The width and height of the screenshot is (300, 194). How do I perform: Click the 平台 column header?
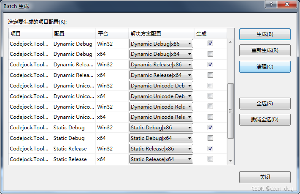coord(112,33)
